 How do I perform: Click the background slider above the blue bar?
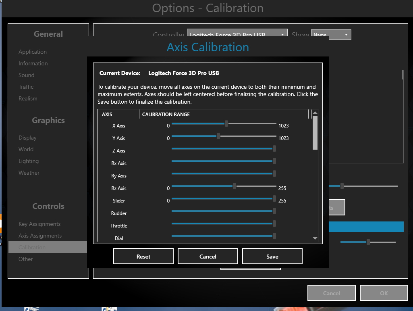(363, 186)
